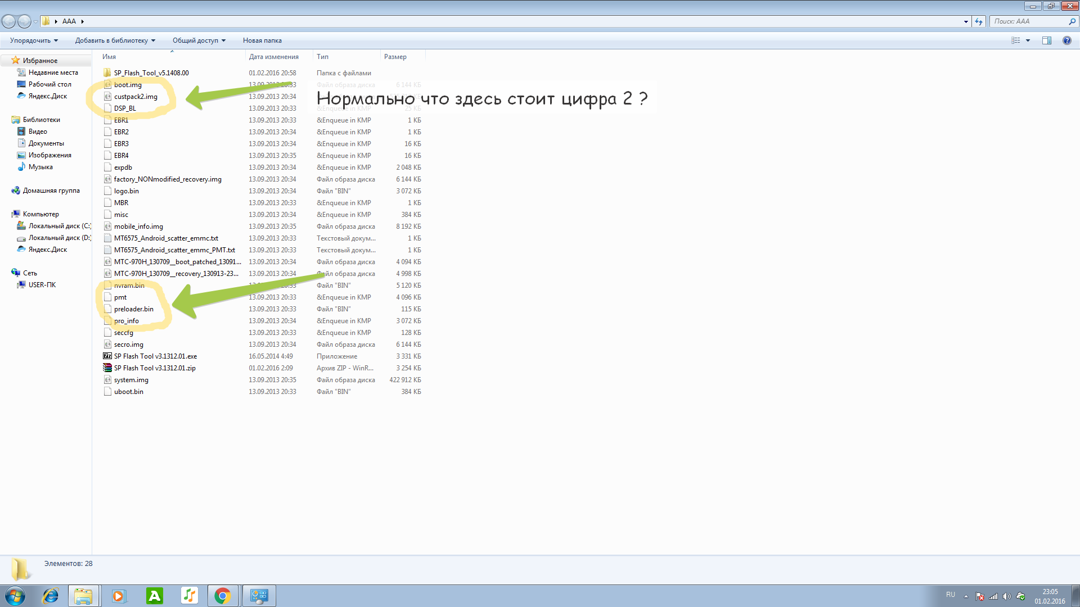Click Новая папка button
Screen dimensions: 1080x607
(262, 40)
